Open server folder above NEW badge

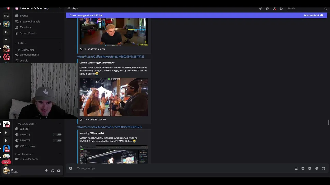[x=6, y=156]
